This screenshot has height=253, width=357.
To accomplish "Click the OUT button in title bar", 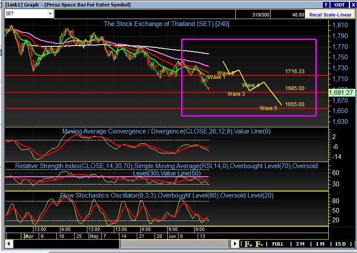I will pos(339,5).
